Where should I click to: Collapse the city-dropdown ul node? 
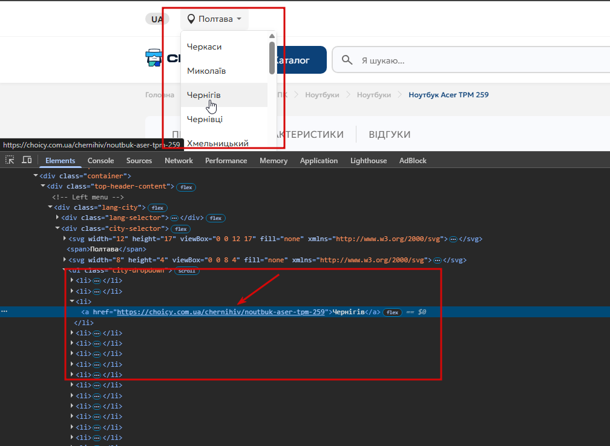(65, 270)
